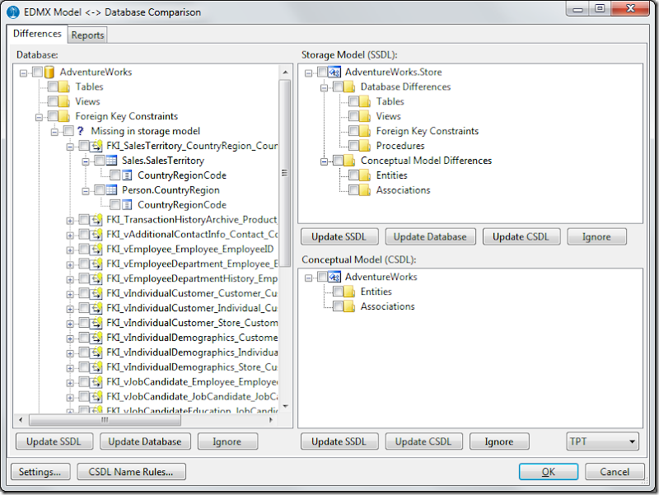Expand the FKI_vIndividualCustomer_Store_Custom node
The image size is (659, 495).
70,325
